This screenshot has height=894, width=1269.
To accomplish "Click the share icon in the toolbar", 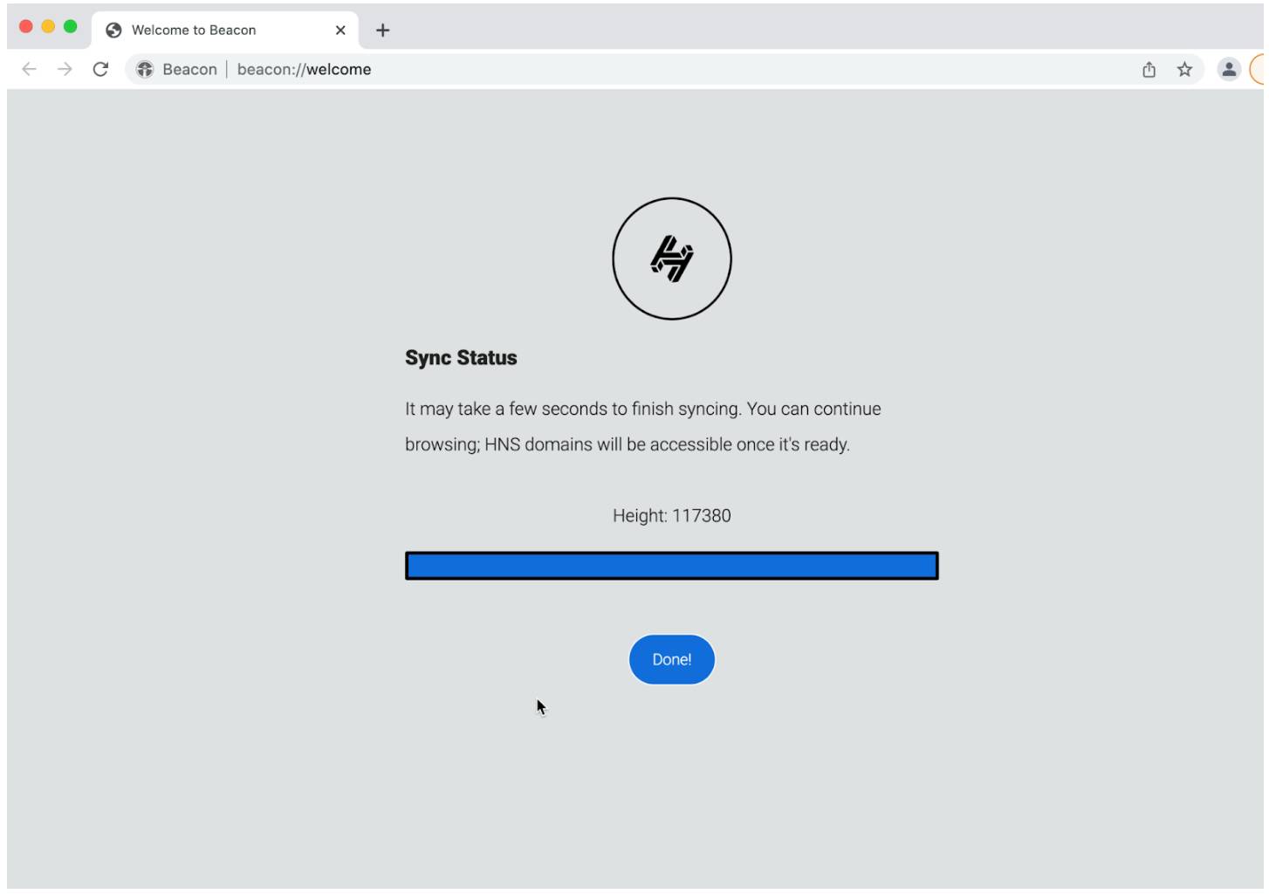I will [1149, 69].
